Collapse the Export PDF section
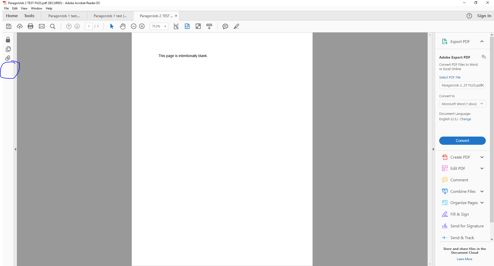Image resolution: width=494 pixels, height=266 pixels. [482, 41]
